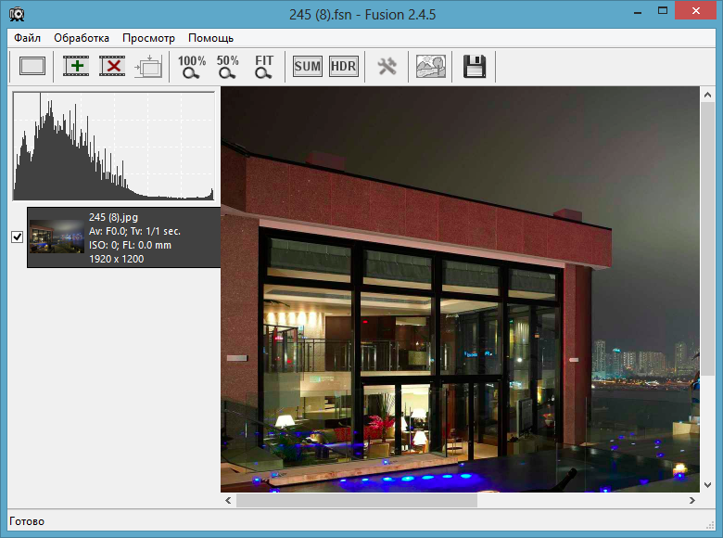Viewport: 723px width, 538px height.
Task: Click the Готово status bar text
Action: pos(27,521)
